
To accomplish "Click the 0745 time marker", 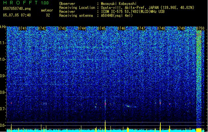I will coord(102,28).
